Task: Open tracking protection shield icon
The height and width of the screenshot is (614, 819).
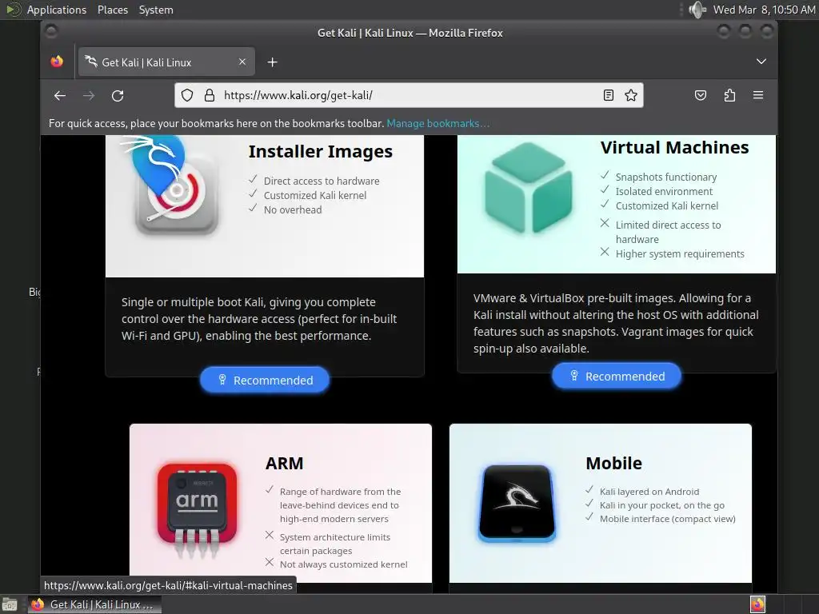Action: click(187, 95)
